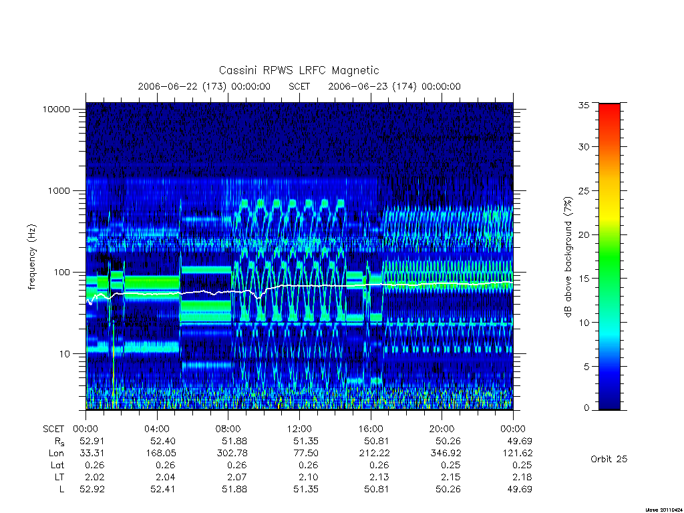684x513 pixels.
Task: Click the 10000 frequency axis label
Action: (x=56, y=109)
